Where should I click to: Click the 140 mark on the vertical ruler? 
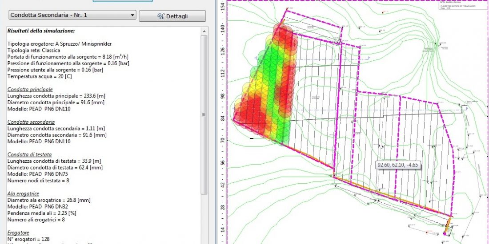(x=222, y=27)
